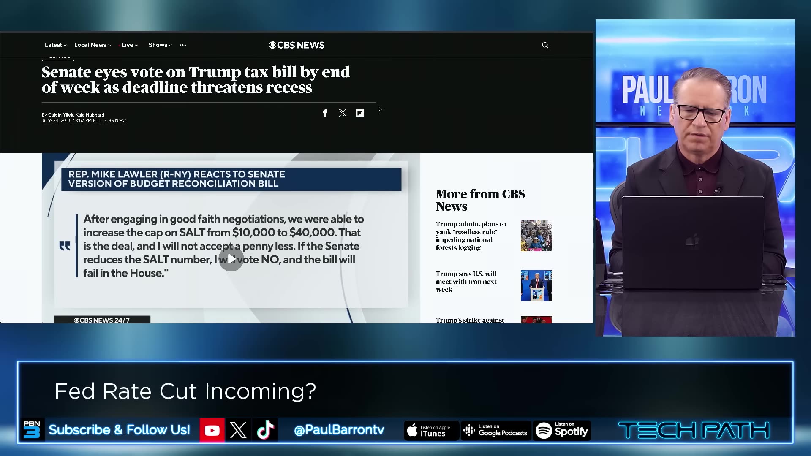Expand the Latest dropdown
The image size is (811, 456).
[55, 45]
